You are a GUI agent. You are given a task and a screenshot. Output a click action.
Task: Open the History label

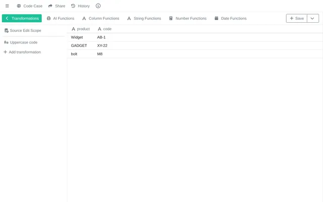[x=84, y=6]
